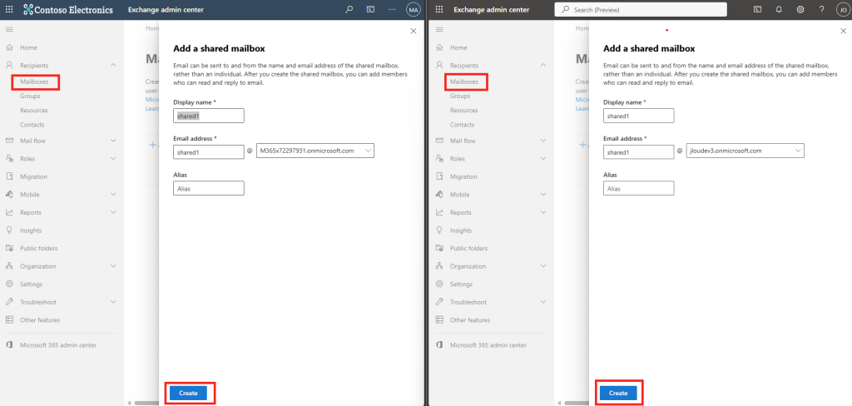Screen dimensions: 852x406
Task: Click search magnifier icon in left window
Action: pos(349,9)
